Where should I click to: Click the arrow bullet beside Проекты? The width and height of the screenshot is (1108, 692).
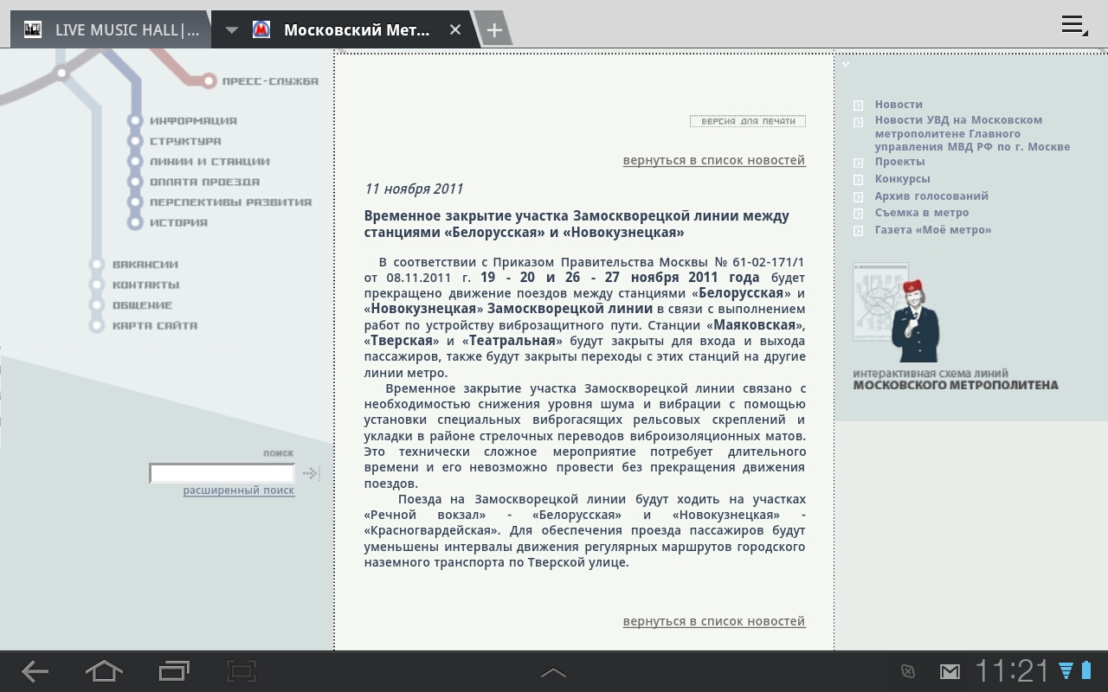pyautogui.click(x=858, y=163)
